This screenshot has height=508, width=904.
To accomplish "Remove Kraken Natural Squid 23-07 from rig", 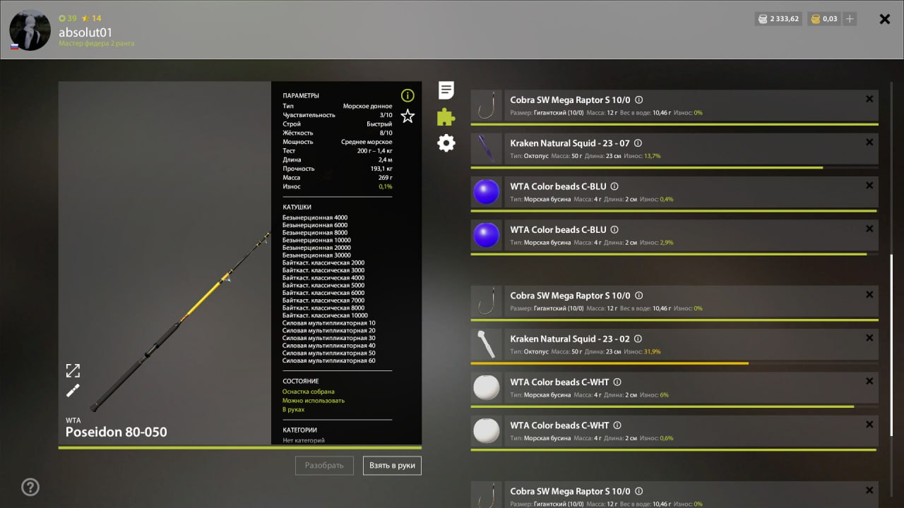I will coord(869,143).
